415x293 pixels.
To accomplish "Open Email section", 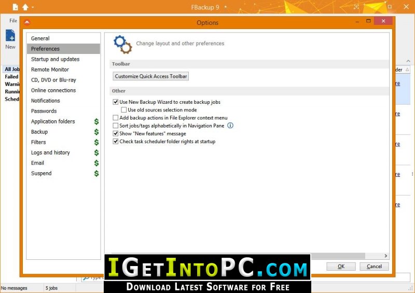I will pos(63,163).
